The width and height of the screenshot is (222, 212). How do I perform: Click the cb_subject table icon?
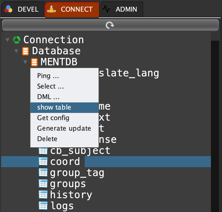point(43,151)
